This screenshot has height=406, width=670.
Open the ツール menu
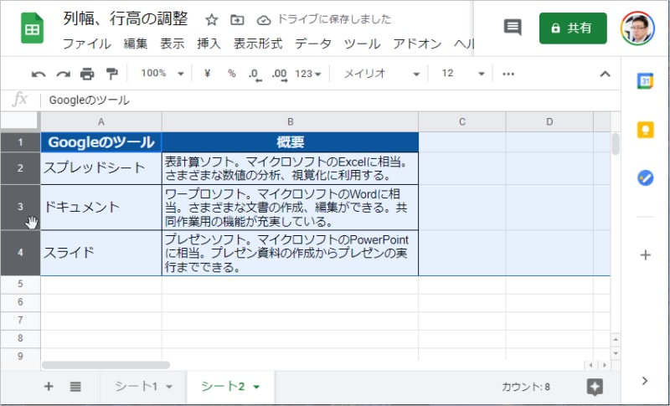pyautogui.click(x=362, y=44)
